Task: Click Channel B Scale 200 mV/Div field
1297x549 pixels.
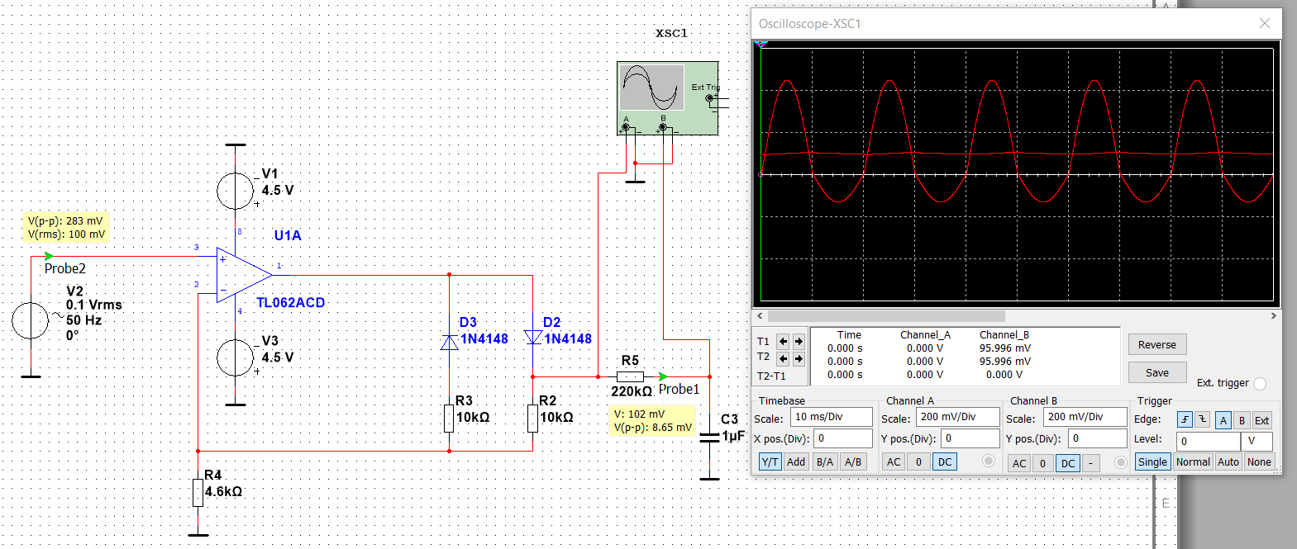Action: point(1085,417)
